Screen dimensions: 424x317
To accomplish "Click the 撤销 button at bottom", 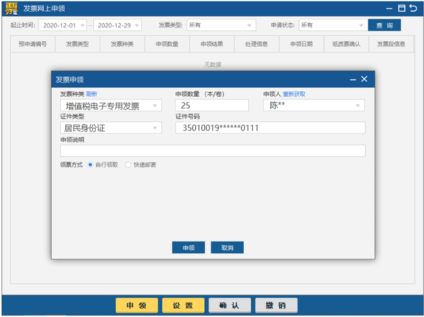I will pos(276,305).
